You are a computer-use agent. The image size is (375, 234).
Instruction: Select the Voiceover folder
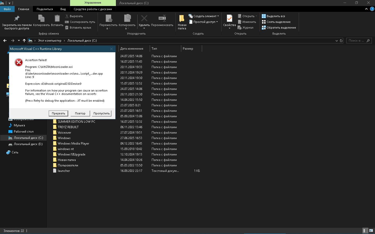pyautogui.click(x=64, y=133)
